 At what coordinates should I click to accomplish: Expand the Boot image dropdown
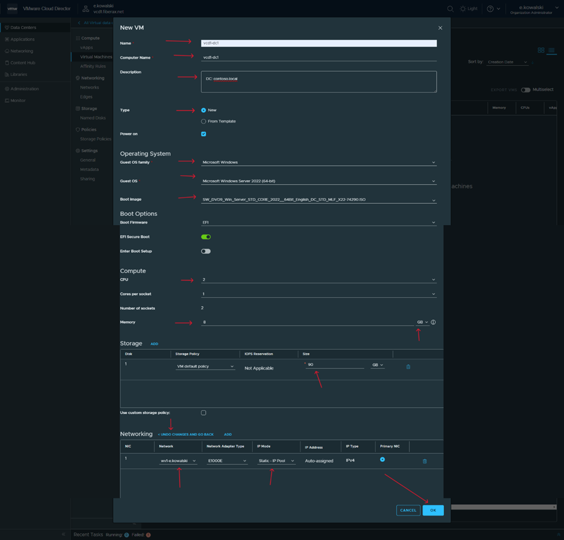point(319,200)
